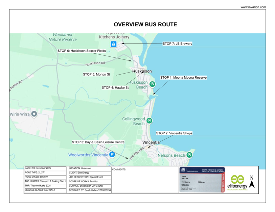Screen dimensions: 275x212
Task: Select the STOP 3: Bay & Basin Leisure Centre label
Action: (98, 142)
